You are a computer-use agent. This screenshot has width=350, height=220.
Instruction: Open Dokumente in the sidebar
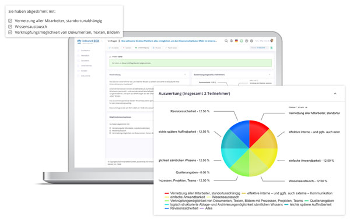click(86, 76)
